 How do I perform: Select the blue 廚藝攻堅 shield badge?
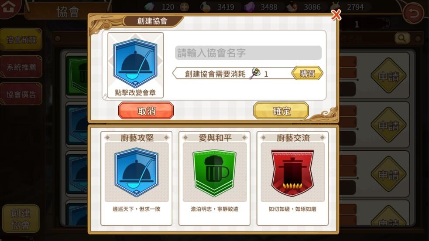click(x=136, y=173)
